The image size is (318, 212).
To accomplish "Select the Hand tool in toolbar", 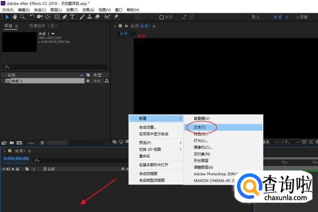I will 15,17.
